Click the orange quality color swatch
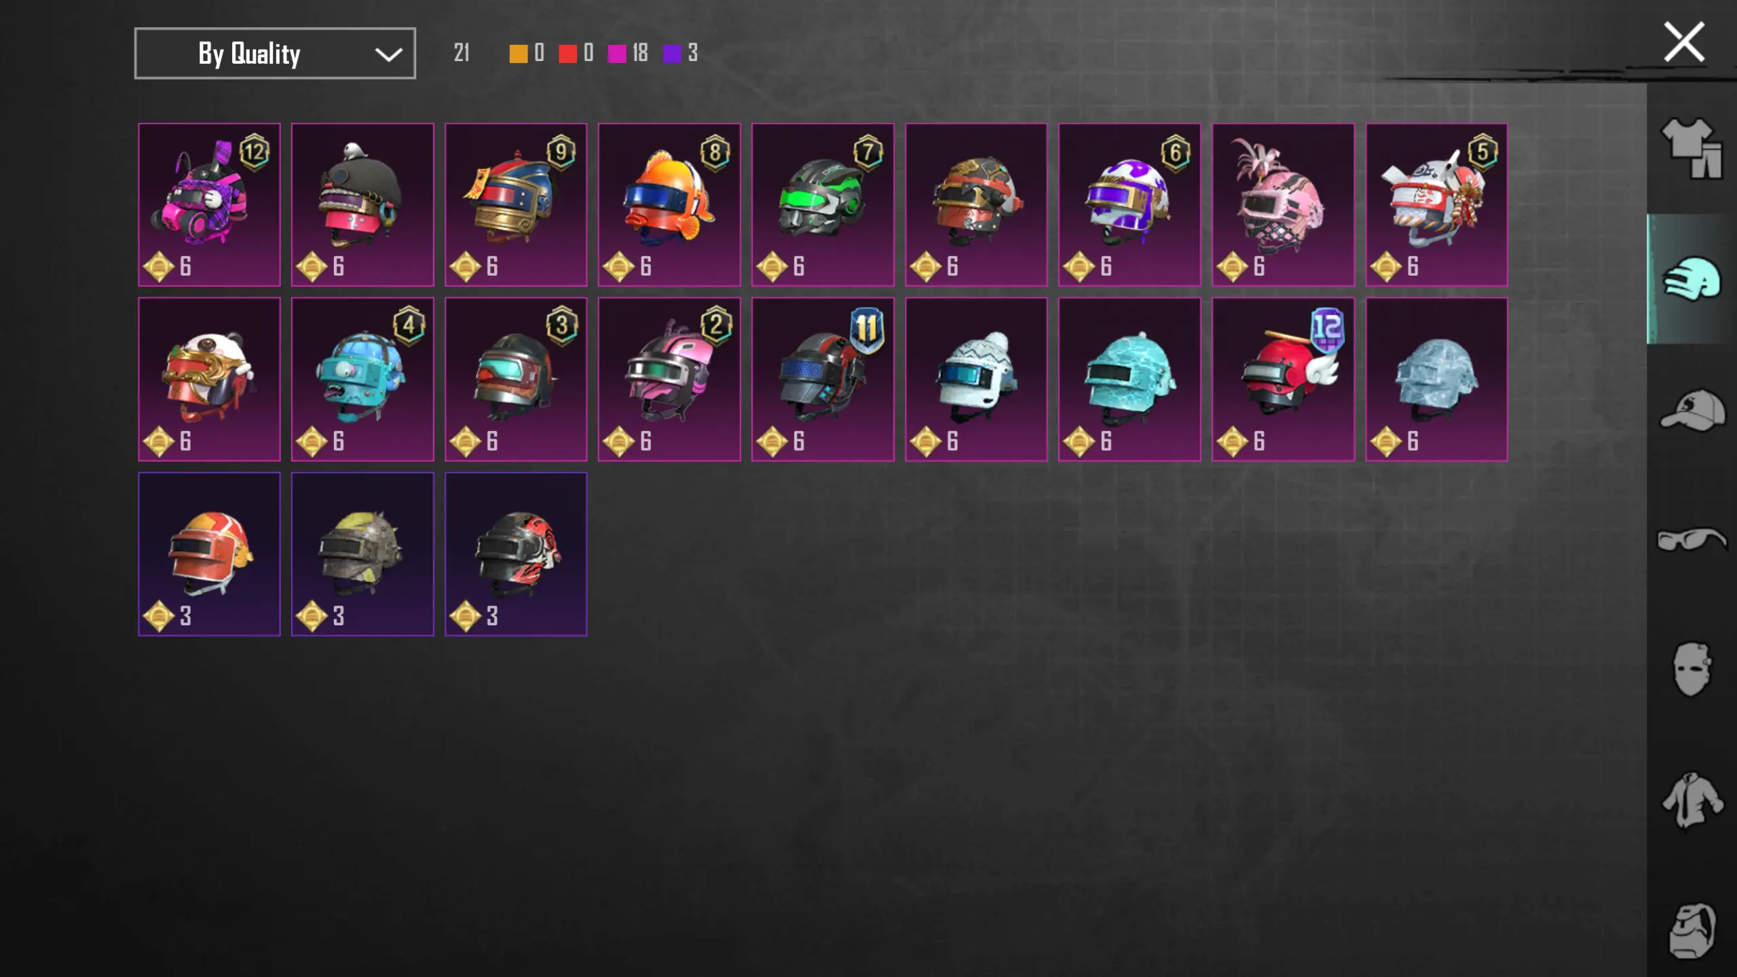 (x=518, y=54)
